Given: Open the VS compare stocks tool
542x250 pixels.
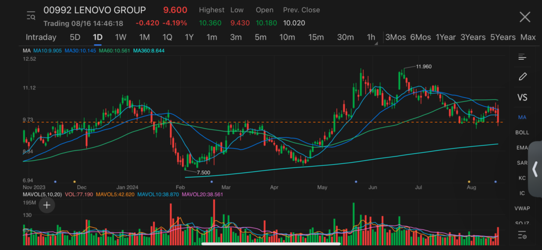Looking at the screenshot, I should [522, 97].
